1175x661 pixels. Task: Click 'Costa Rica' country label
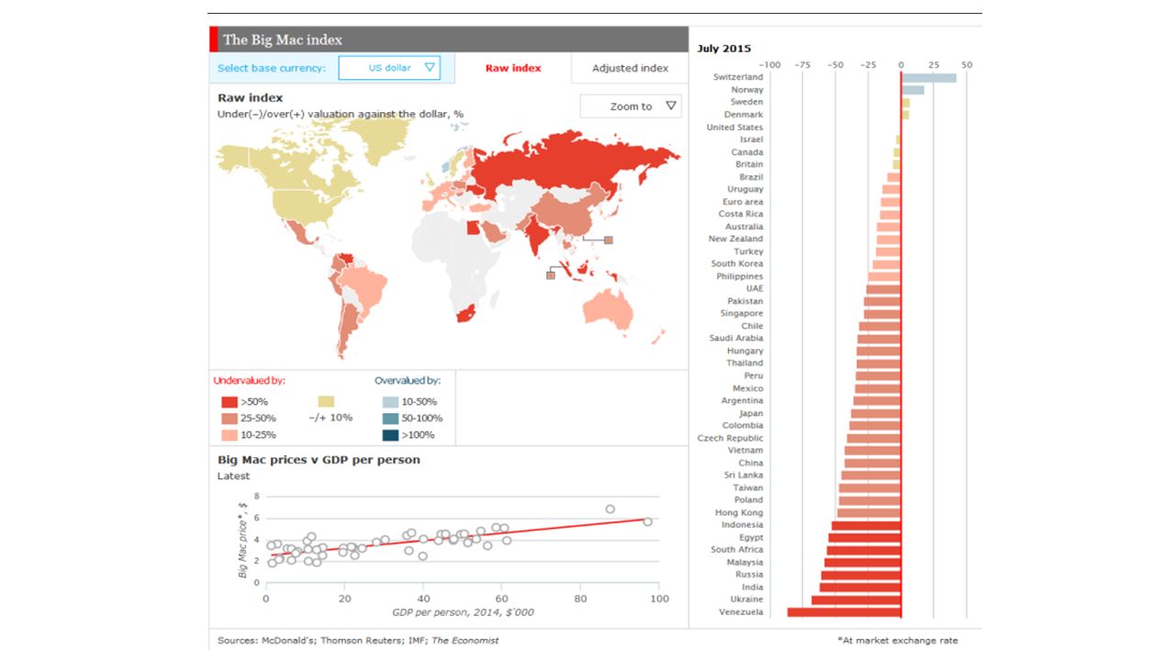pos(741,214)
